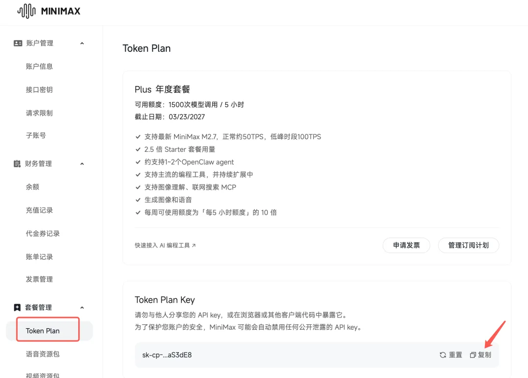Click the 财务管理 ledger icon
The height and width of the screenshot is (378, 528).
(17, 164)
